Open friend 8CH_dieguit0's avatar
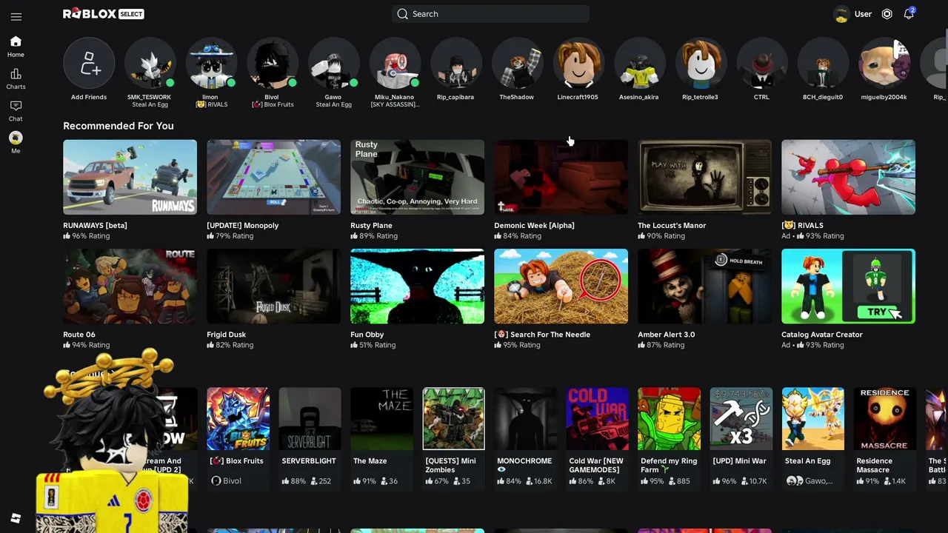948x533 pixels. click(823, 64)
